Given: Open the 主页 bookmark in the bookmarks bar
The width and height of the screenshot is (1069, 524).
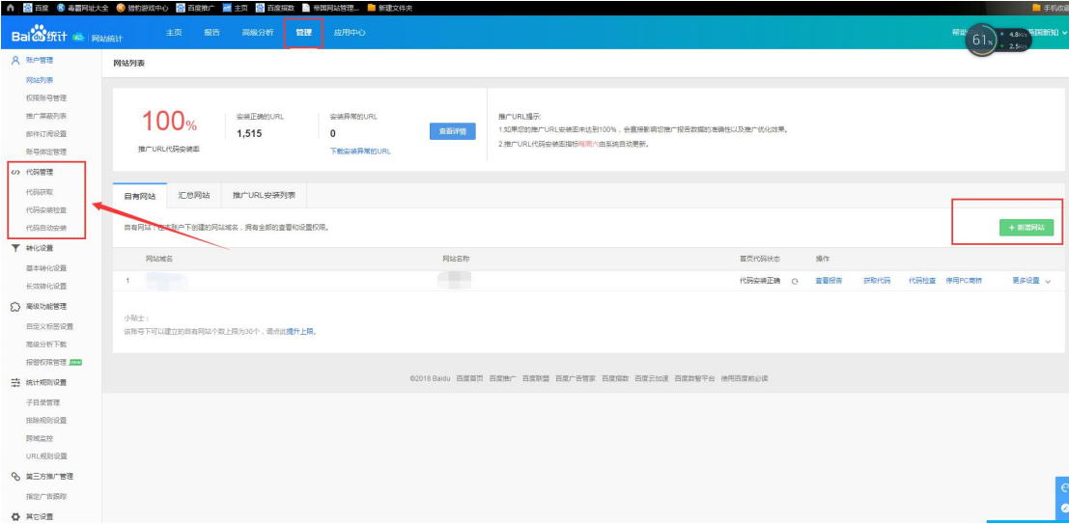Looking at the screenshot, I should click(236, 8).
